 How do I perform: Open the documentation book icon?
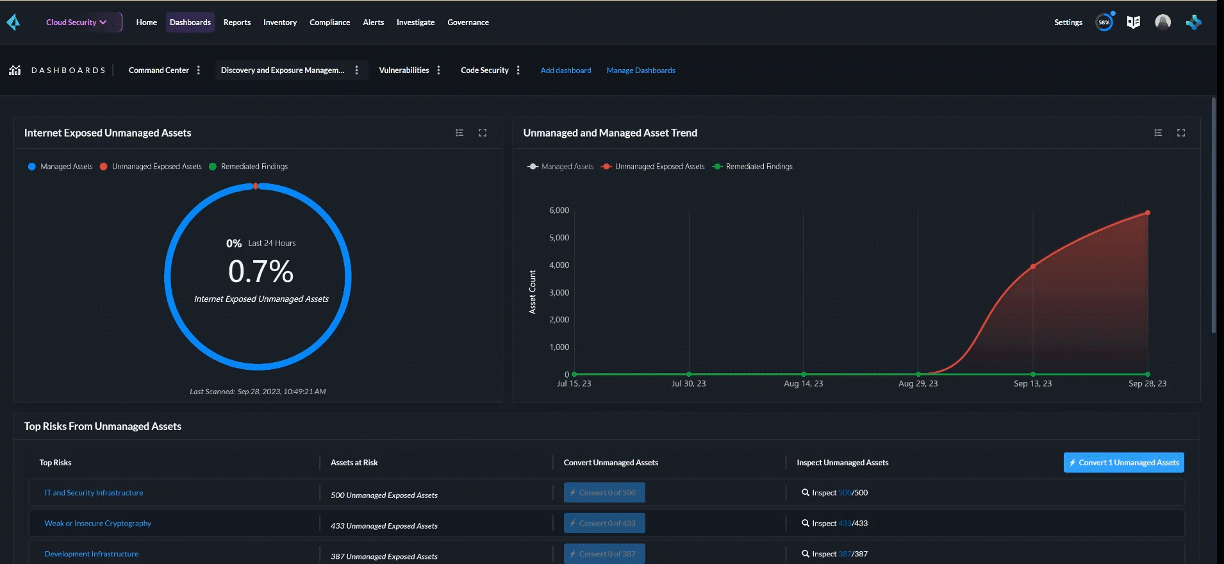[x=1134, y=22]
